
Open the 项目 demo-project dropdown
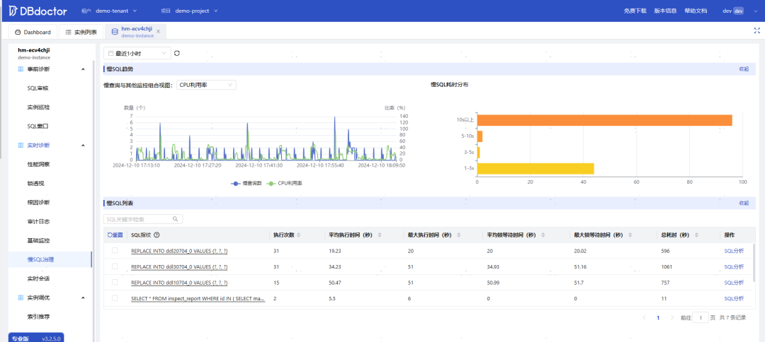[x=197, y=11]
